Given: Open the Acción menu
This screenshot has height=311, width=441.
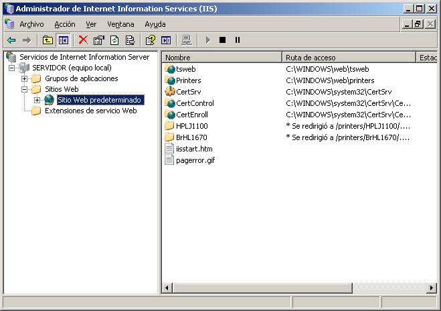Looking at the screenshot, I should point(65,24).
